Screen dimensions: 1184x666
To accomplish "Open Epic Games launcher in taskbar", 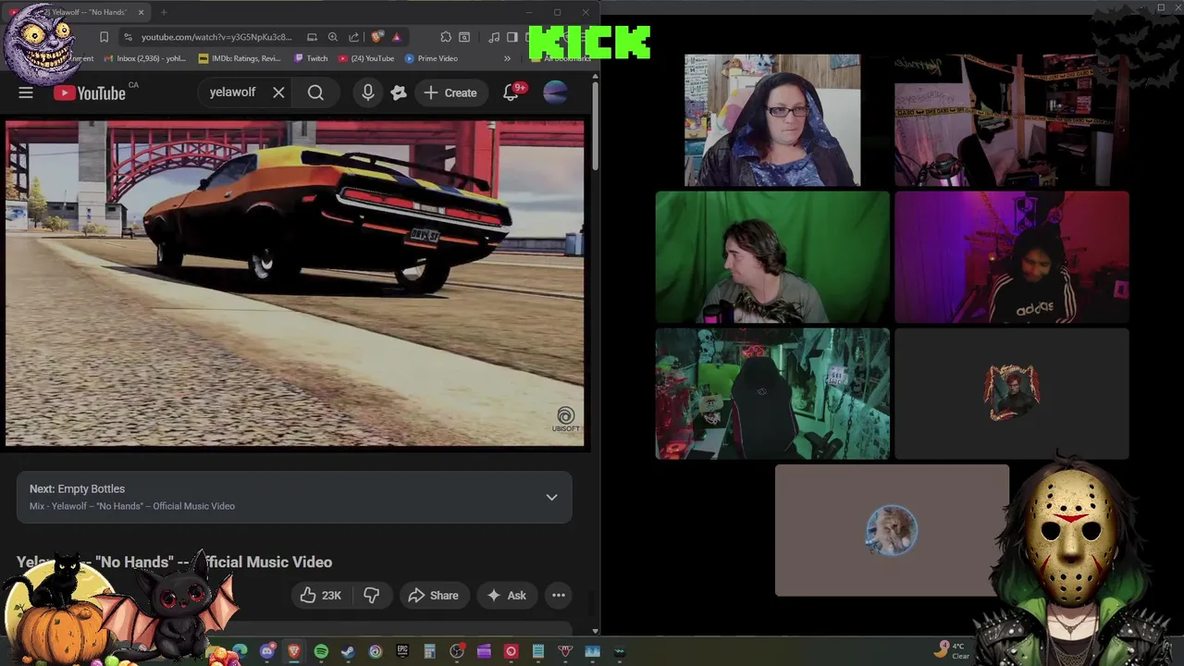I will pyautogui.click(x=402, y=651).
